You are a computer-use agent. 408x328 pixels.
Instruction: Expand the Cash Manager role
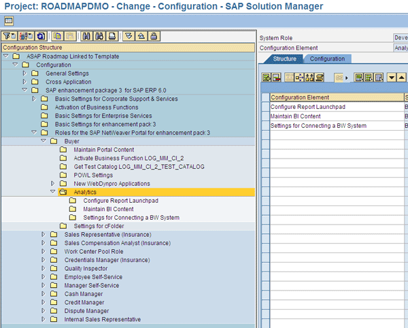[x=44, y=294]
